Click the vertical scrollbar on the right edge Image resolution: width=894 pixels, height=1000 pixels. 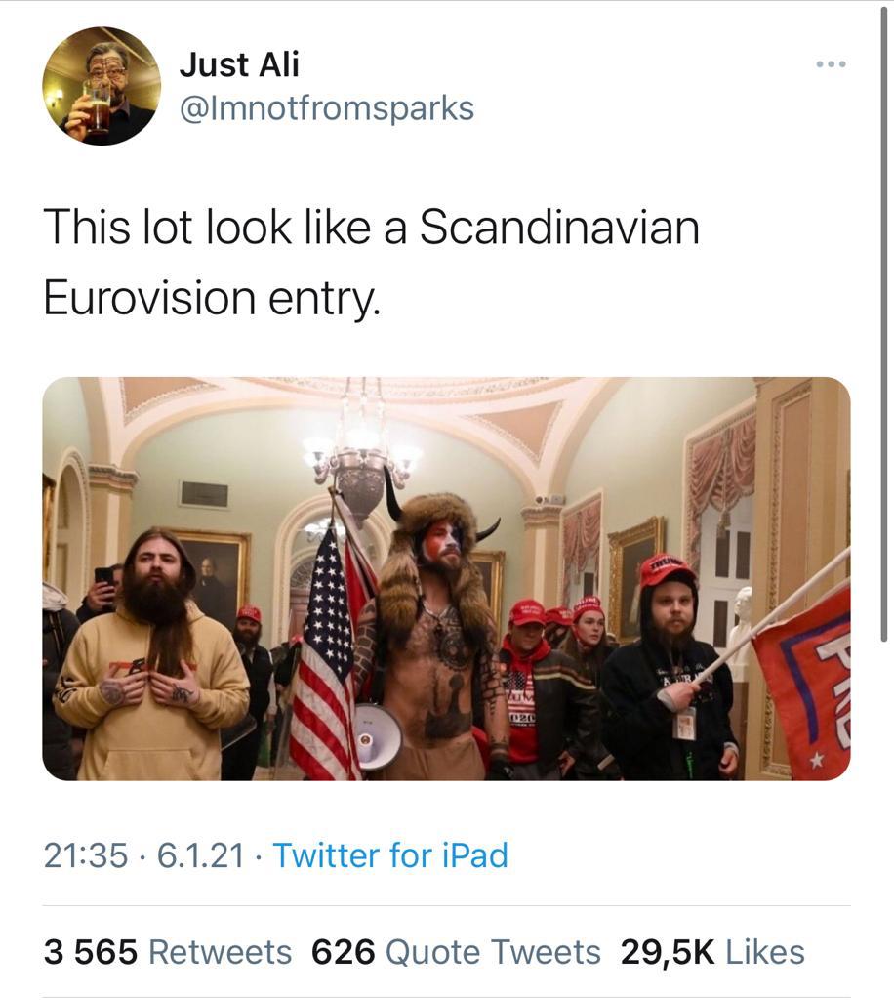[884, 325]
